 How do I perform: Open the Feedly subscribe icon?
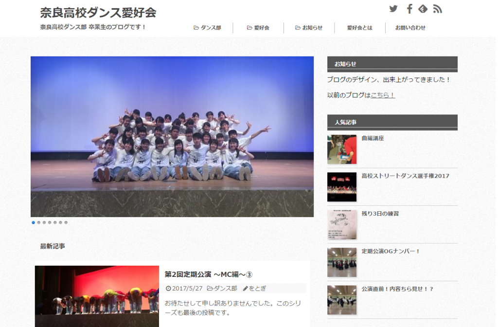click(423, 9)
